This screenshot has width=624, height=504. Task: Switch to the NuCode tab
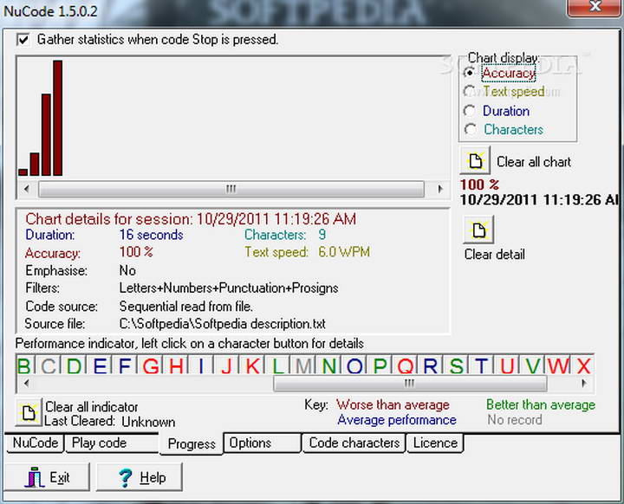[x=36, y=443]
